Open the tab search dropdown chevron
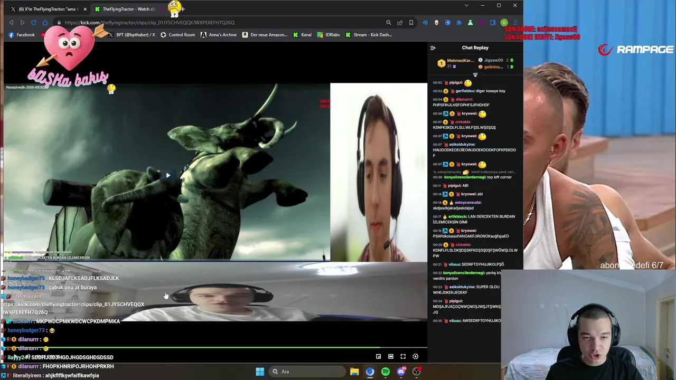The width and height of the screenshot is (676, 380). 466,5
